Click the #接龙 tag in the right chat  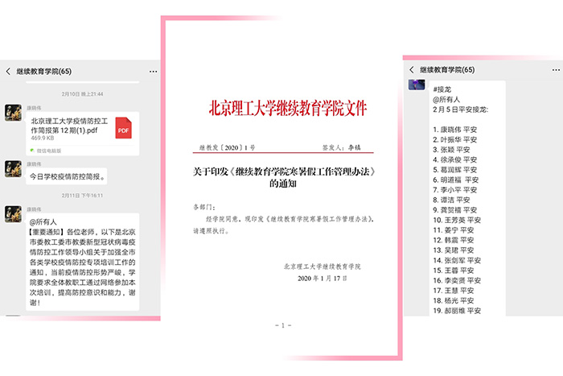click(442, 89)
